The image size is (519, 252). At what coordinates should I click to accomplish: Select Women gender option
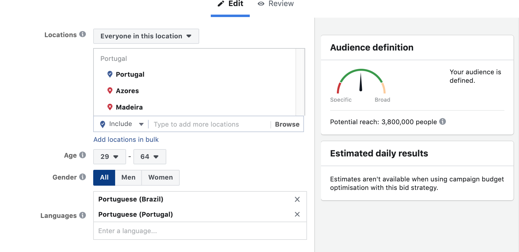click(x=161, y=177)
